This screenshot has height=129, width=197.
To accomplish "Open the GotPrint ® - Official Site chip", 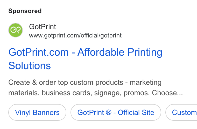I will tap(116, 112).
